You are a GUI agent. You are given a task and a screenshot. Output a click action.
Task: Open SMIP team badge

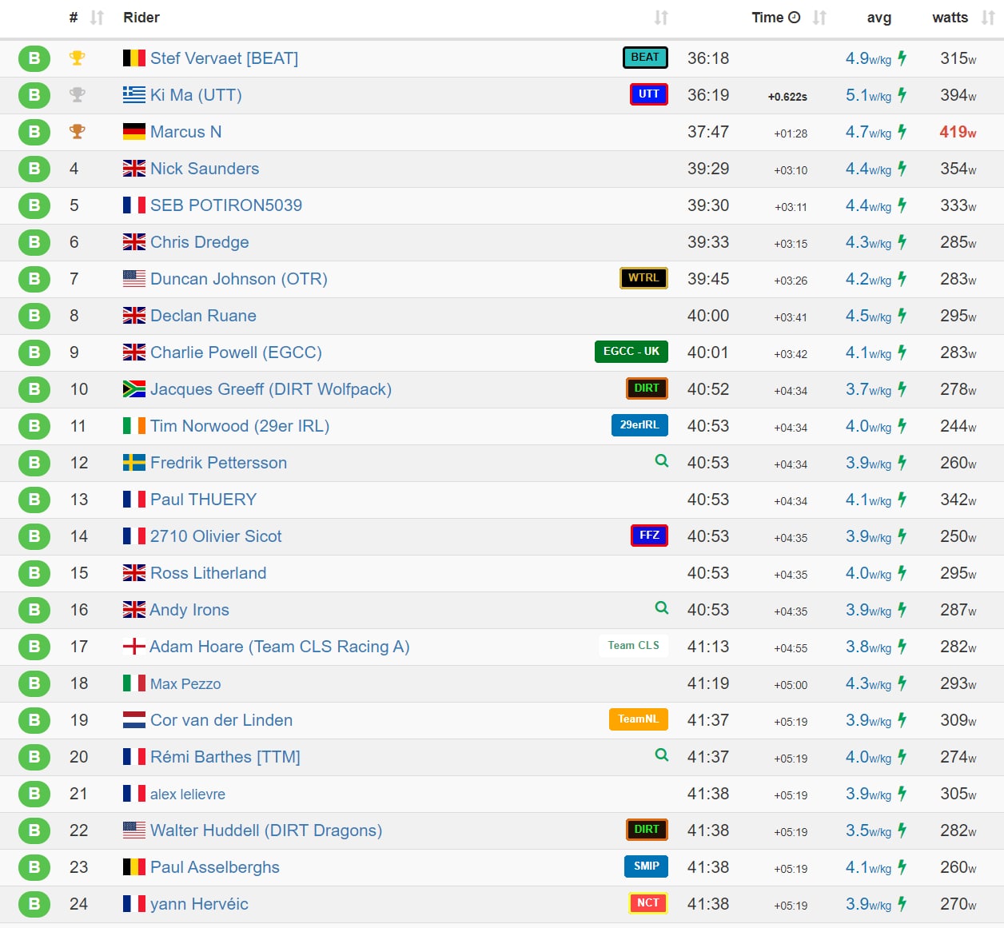coord(647,866)
